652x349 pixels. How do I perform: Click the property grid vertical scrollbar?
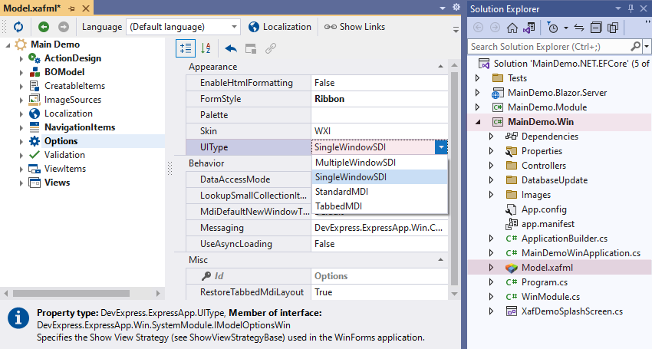tap(455, 179)
